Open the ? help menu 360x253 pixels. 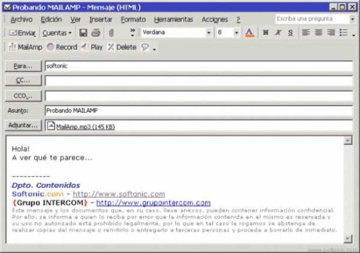click(238, 20)
